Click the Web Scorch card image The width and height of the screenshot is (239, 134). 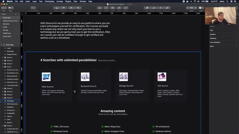[x=46, y=77]
